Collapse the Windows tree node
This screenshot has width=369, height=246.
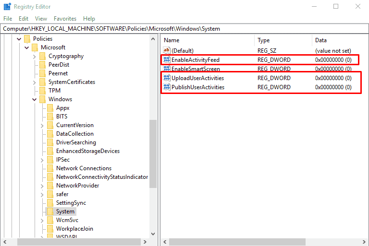[x=35, y=99]
